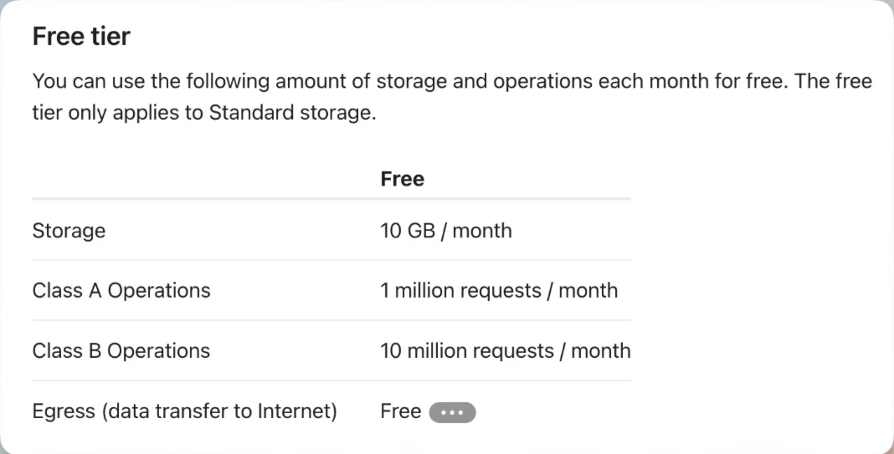Click the empty header cell above Storage

coord(206,179)
